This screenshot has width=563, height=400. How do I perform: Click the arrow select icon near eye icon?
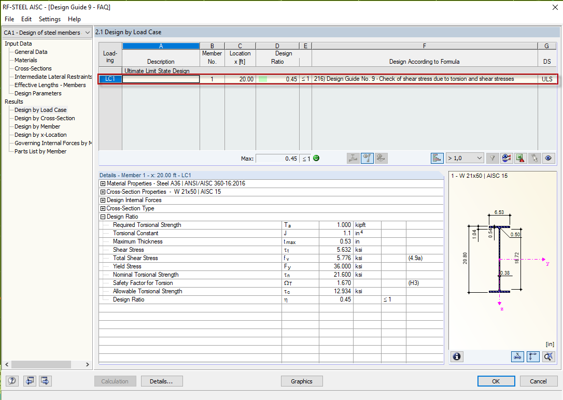click(x=534, y=158)
